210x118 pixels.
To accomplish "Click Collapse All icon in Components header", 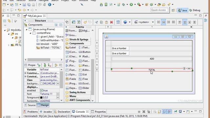I will click(61, 25).
